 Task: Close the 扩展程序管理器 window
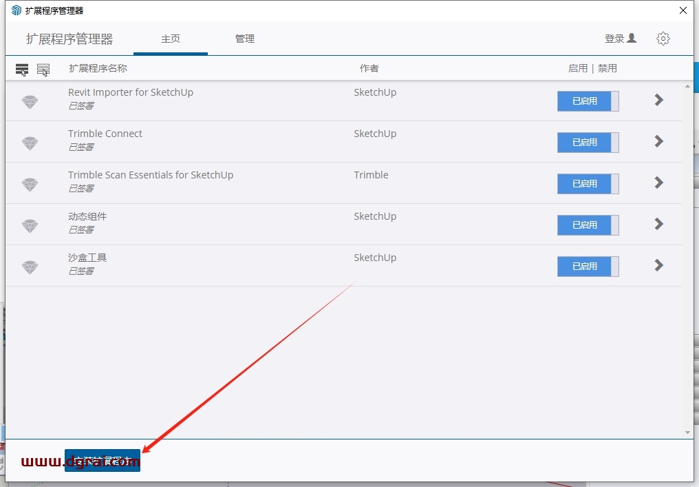coord(683,10)
